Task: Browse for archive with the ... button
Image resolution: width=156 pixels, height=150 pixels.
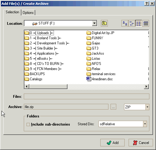Action: point(113,107)
